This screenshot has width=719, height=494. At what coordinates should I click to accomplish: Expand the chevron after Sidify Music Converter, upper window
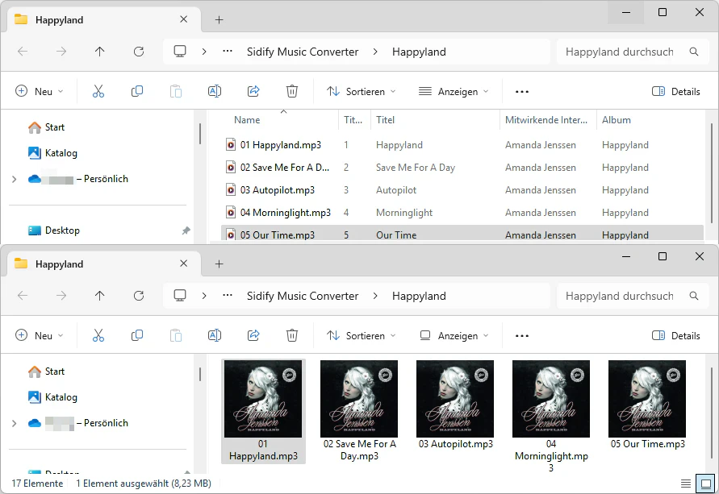pyautogui.click(x=375, y=52)
